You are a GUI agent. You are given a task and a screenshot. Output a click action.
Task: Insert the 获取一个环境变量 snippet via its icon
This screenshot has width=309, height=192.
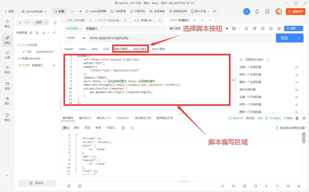point(296,105)
